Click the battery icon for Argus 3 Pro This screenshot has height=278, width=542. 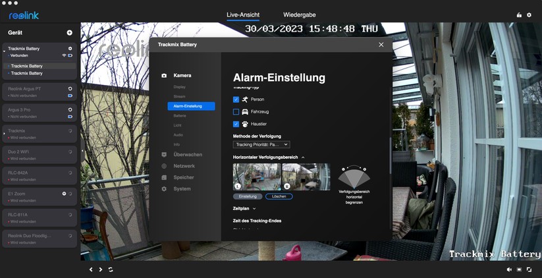pos(70,117)
